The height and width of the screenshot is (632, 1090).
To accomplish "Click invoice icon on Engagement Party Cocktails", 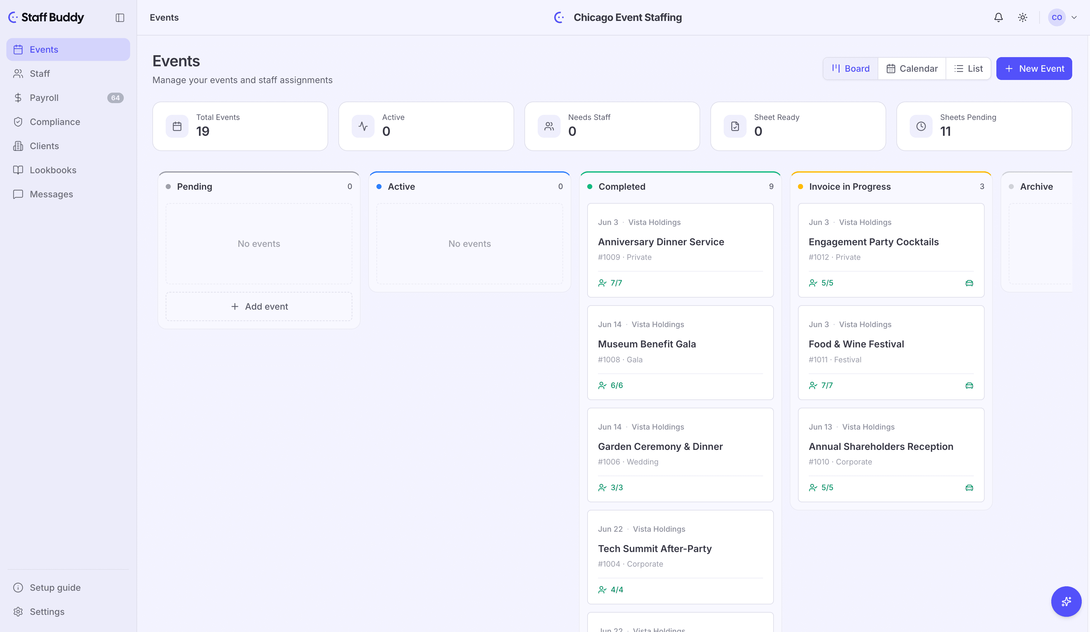I will pos(969,283).
